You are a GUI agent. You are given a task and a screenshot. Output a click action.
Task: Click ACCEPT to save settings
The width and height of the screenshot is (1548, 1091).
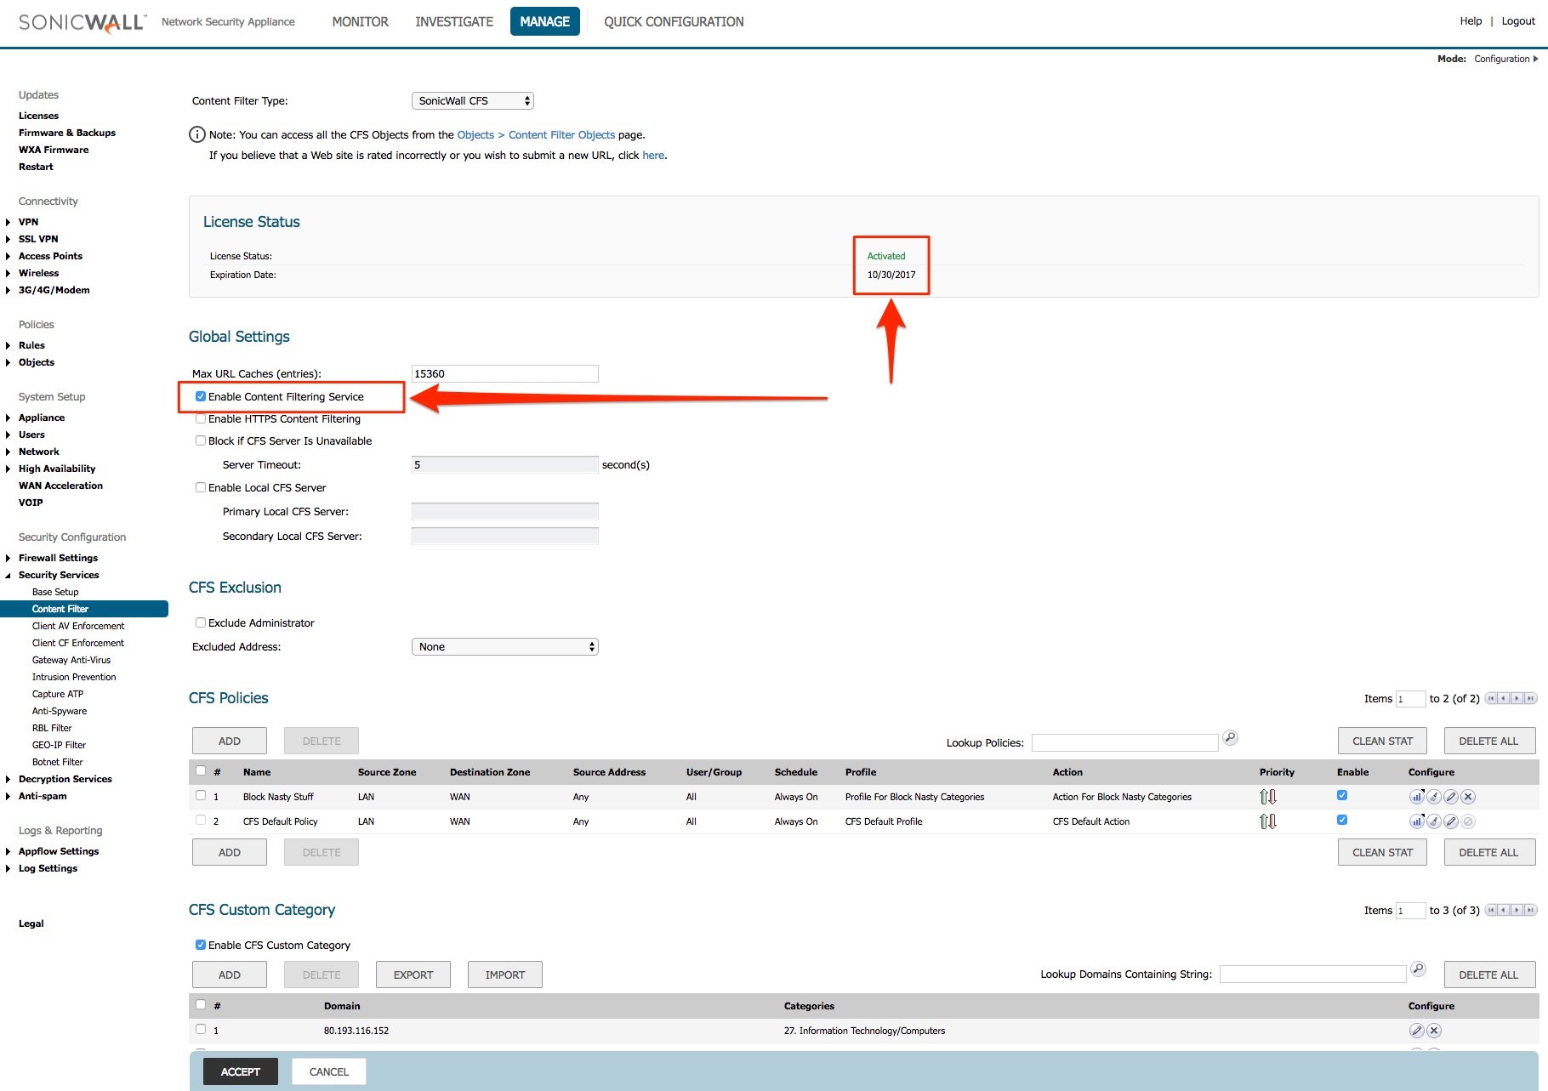(x=240, y=1071)
